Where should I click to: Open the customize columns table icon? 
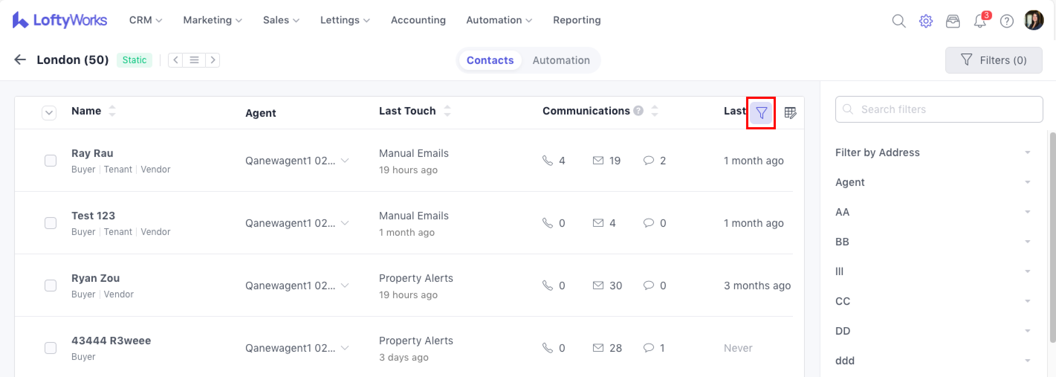(x=790, y=113)
